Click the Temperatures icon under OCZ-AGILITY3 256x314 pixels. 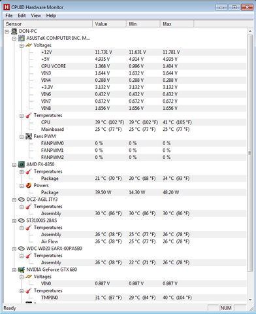(x=29, y=207)
